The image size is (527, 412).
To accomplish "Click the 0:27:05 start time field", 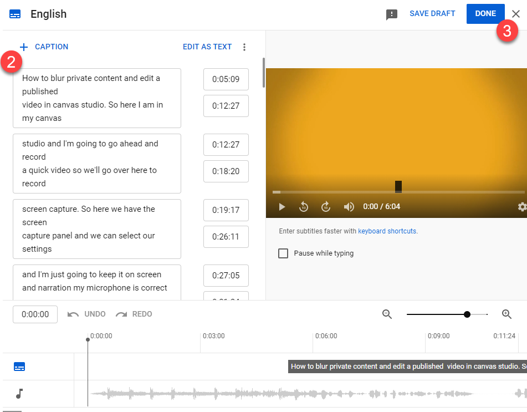I will point(226,276).
